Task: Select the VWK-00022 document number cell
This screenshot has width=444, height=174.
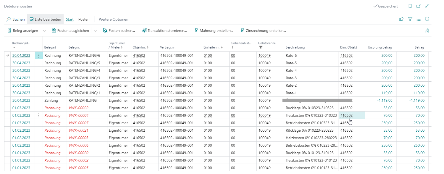Action: 79,108
